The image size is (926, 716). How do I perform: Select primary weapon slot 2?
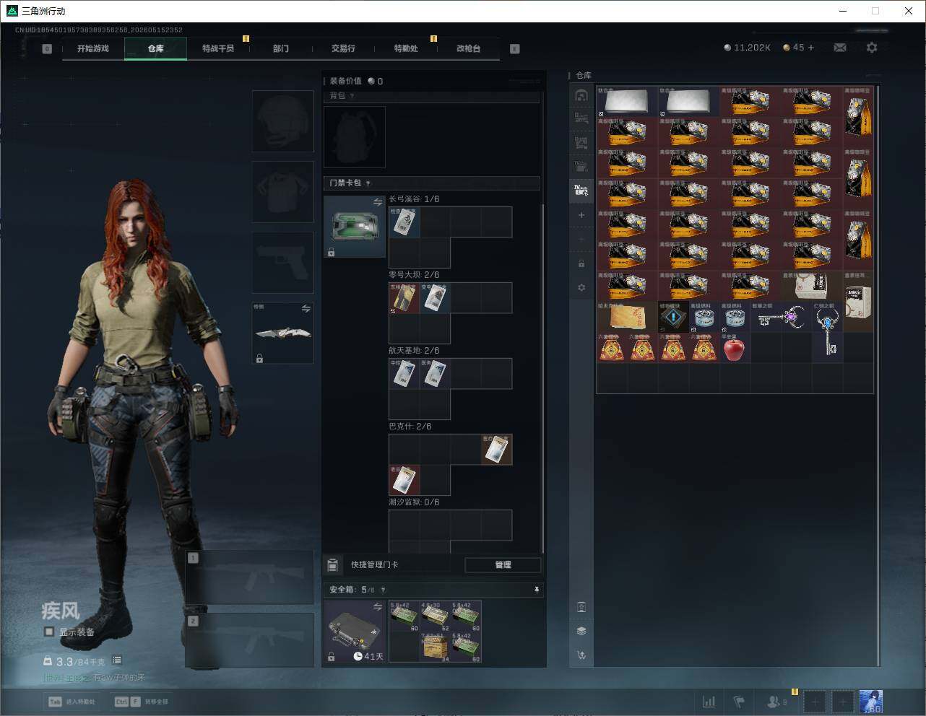pos(250,640)
